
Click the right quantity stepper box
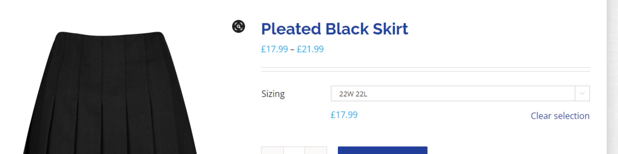pyautogui.click(x=316, y=151)
